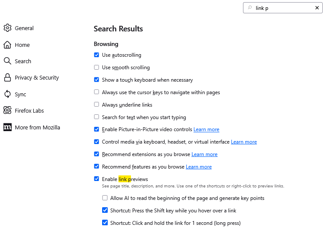Screen dimensions: 324x230
Task: Disable the Use autoscrolling checkbox
Action: tap(97, 55)
